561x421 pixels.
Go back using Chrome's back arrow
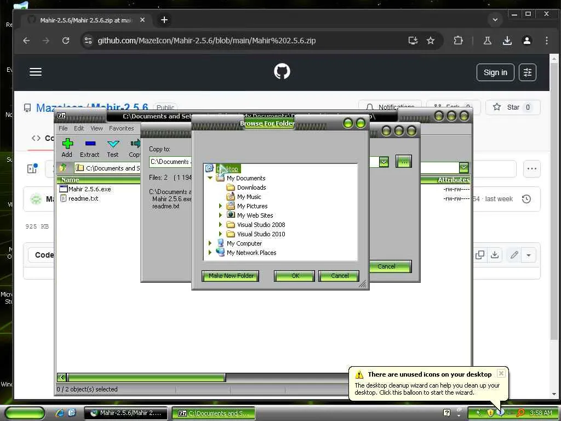(x=26, y=41)
